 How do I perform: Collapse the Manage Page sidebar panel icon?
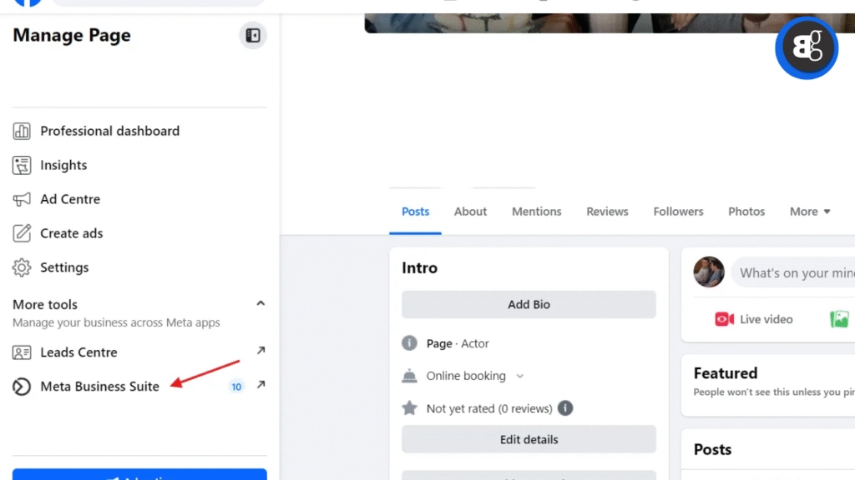pyautogui.click(x=253, y=36)
